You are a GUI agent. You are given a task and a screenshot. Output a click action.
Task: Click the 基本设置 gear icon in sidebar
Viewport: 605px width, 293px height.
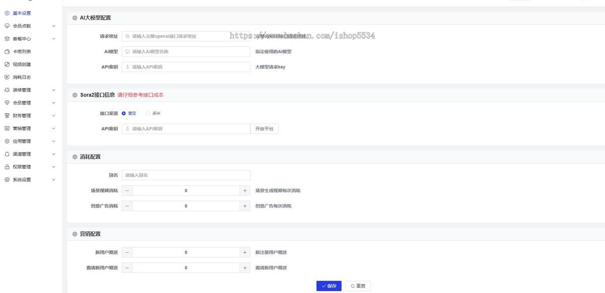pos(7,13)
